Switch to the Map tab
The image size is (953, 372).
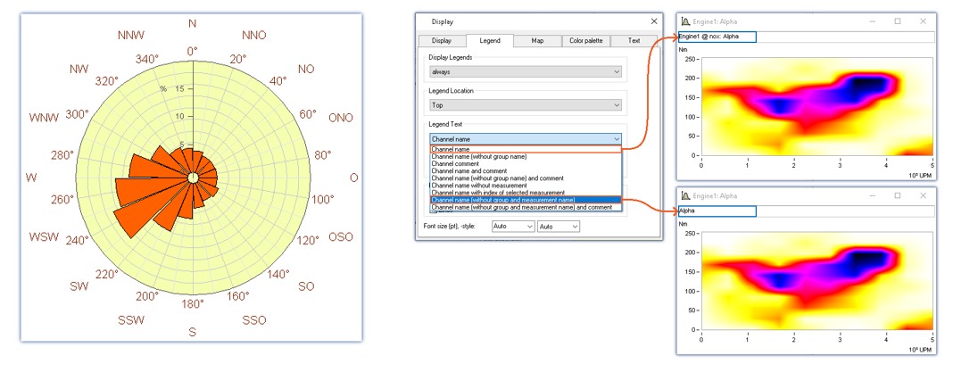[x=537, y=40]
